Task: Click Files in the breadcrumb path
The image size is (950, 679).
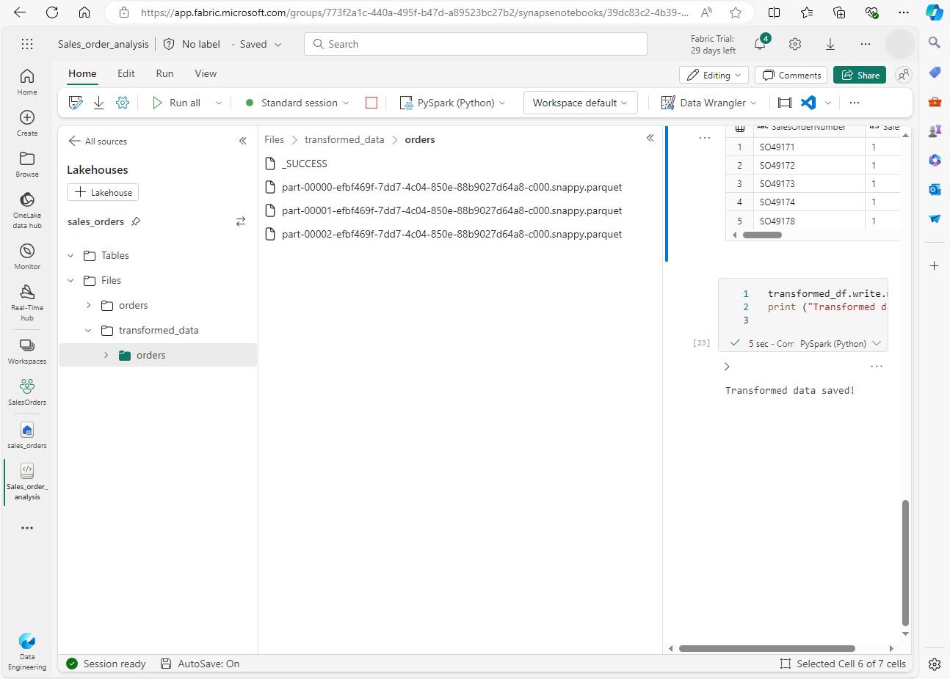Action: click(x=274, y=139)
